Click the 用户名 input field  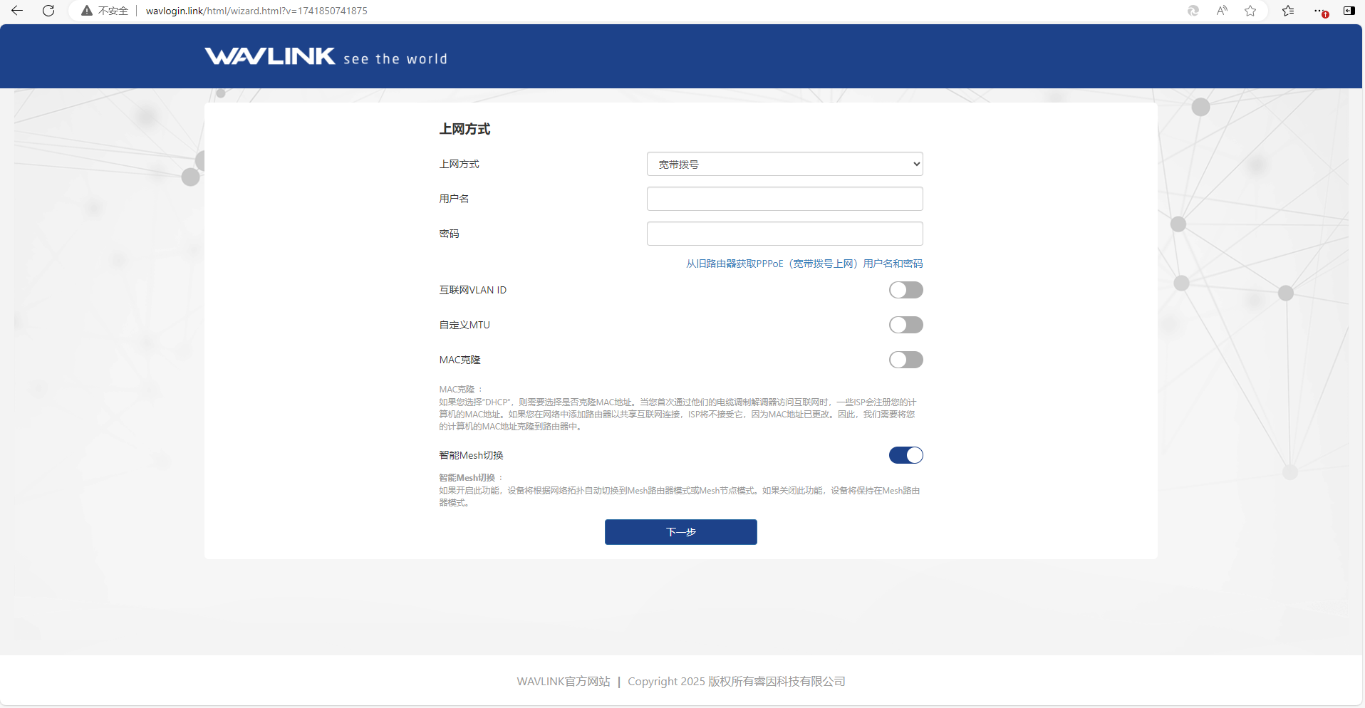tap(784, 198)
